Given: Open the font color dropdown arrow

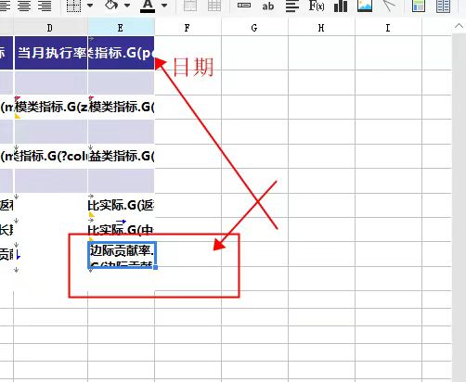Looking at the screenshot, I should (x=164, y=6).
